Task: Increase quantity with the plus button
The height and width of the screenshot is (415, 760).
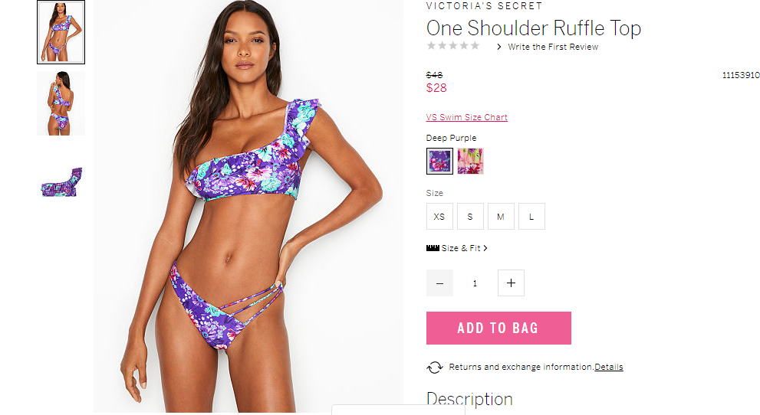Action: pos(511,283)
